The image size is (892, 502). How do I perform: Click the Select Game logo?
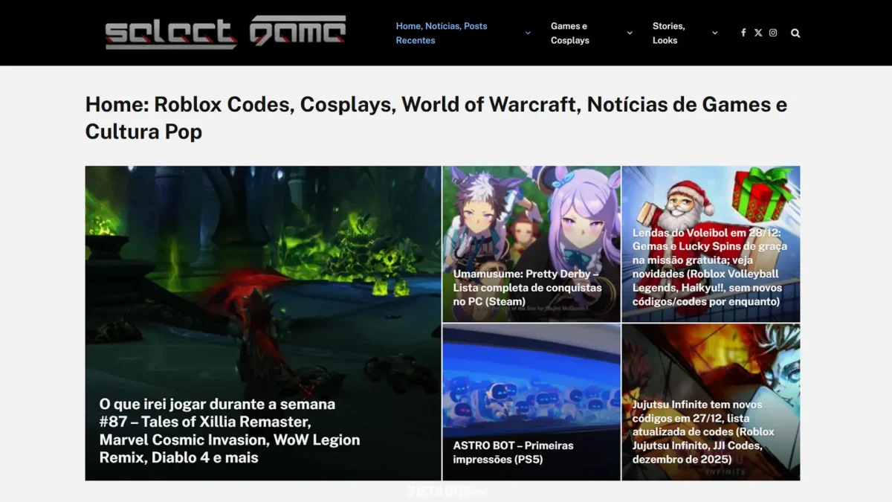click(x=225, y=33)
